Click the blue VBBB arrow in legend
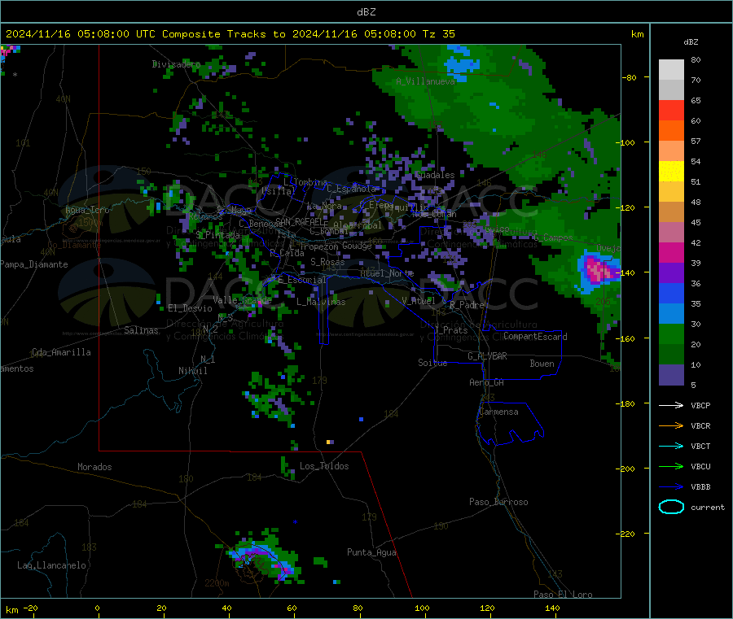The height and width of the screenshot is (619, 733). (671, 486)
